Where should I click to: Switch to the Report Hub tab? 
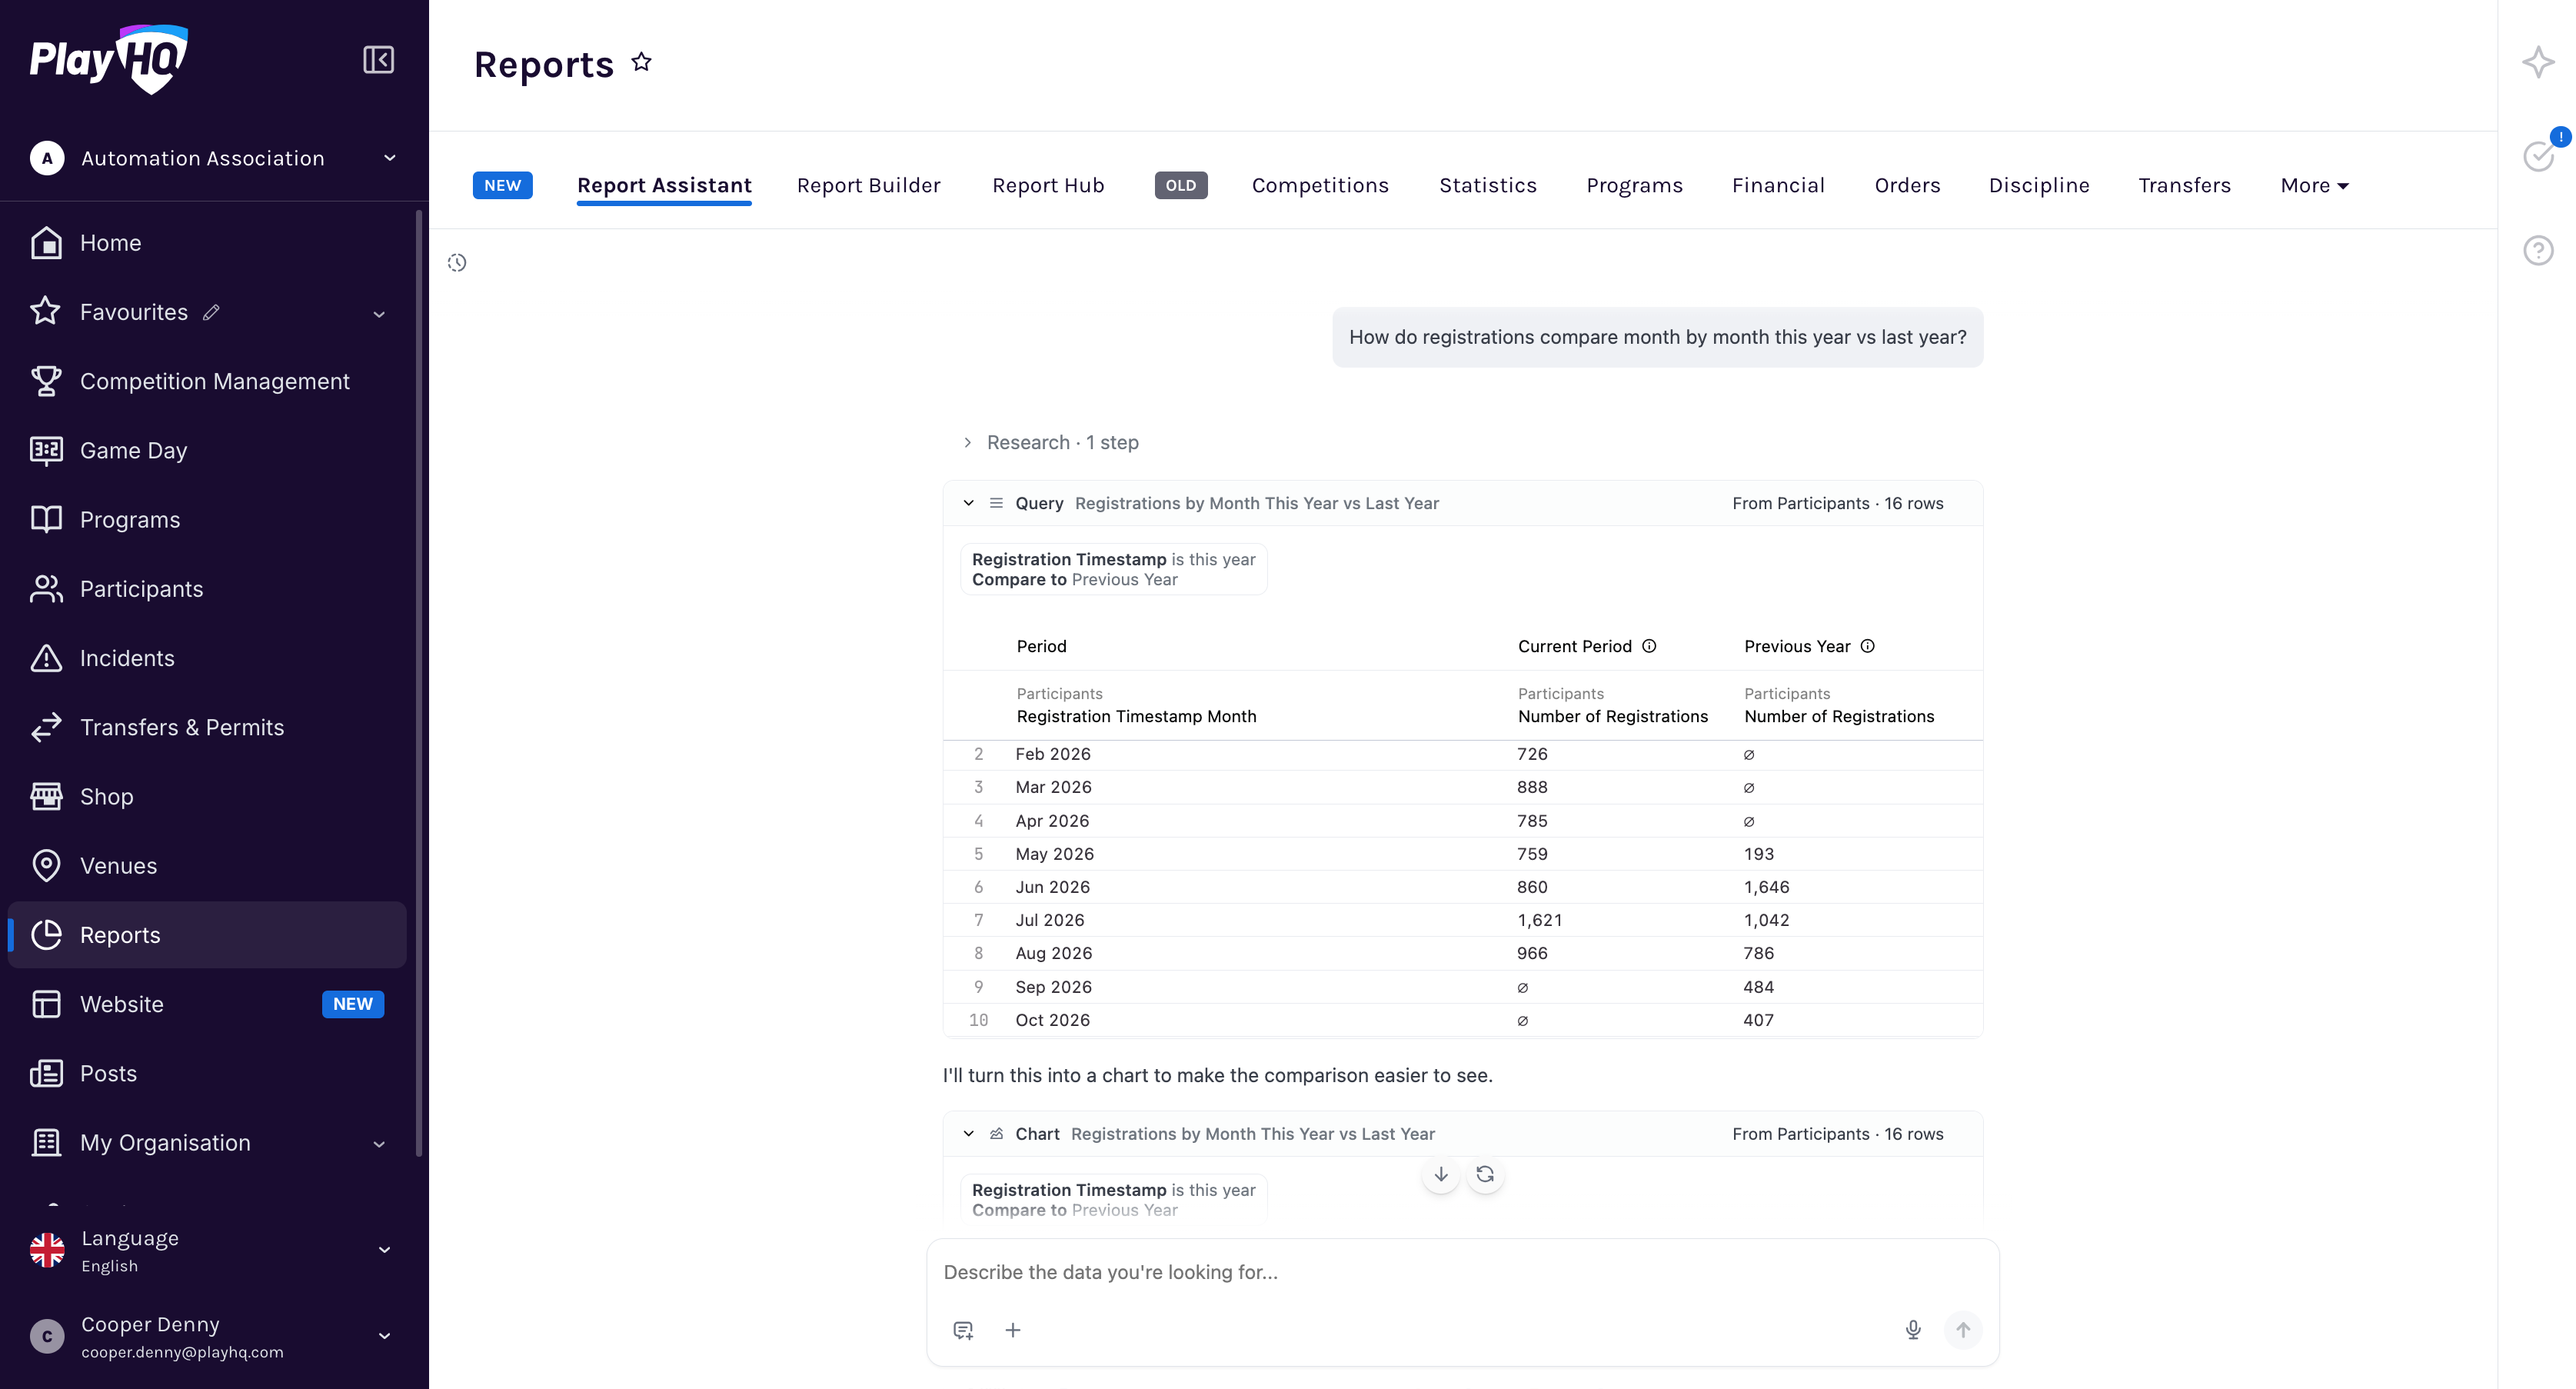click(1048, 186)
